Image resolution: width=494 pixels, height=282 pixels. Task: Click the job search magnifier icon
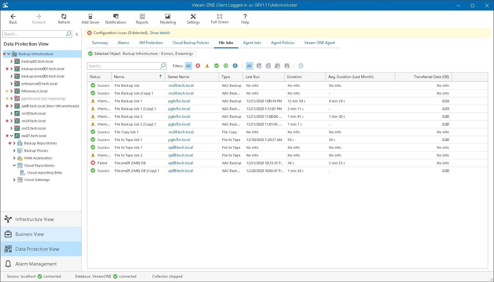tap(163, 66)
